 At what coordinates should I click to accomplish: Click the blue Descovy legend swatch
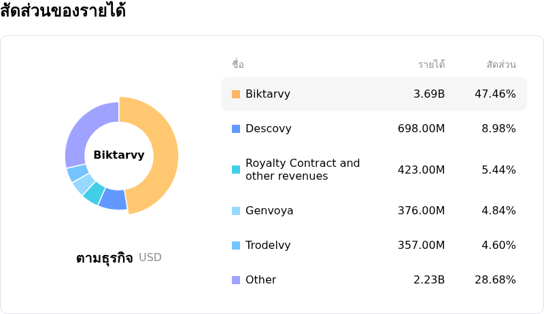point(236,129)
